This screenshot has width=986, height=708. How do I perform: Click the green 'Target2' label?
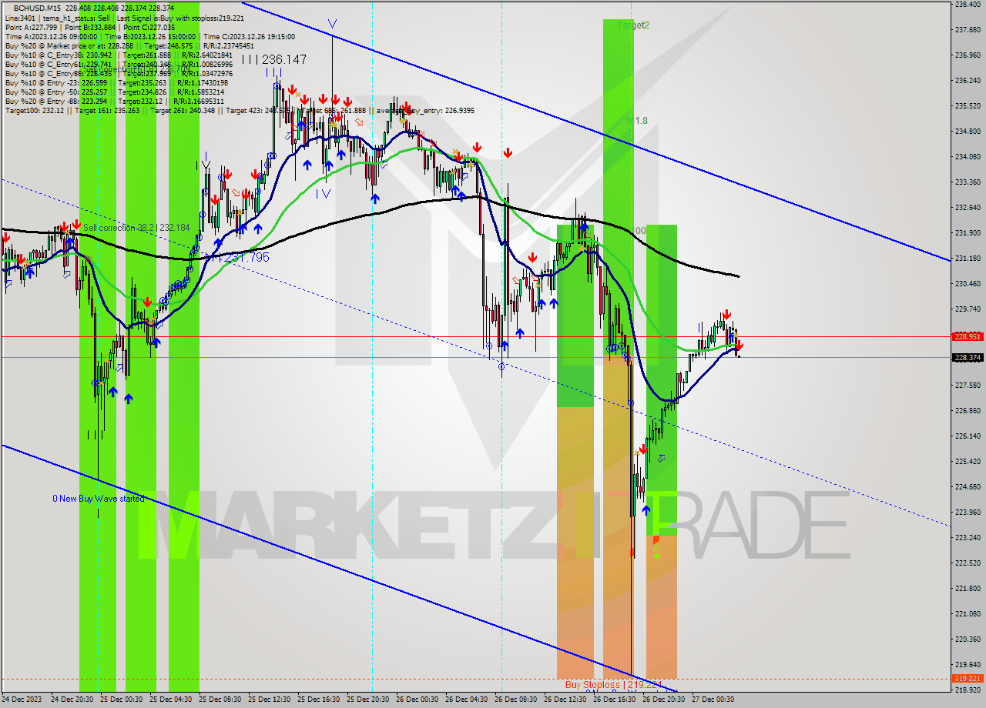click(633, 25)
